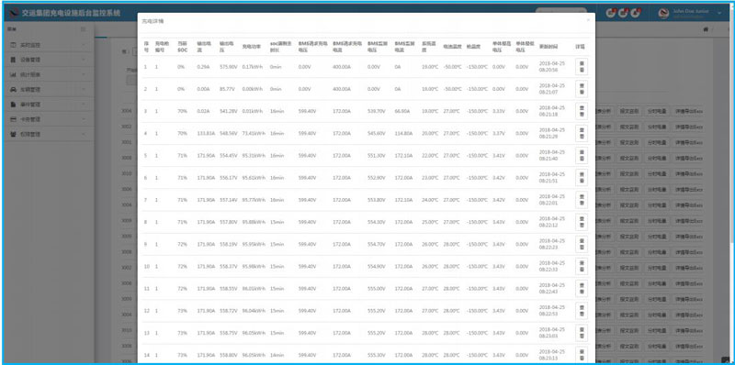The image size is (735, 365).
Task: Click the device management sidebar icon
Action: click(13, 60)
